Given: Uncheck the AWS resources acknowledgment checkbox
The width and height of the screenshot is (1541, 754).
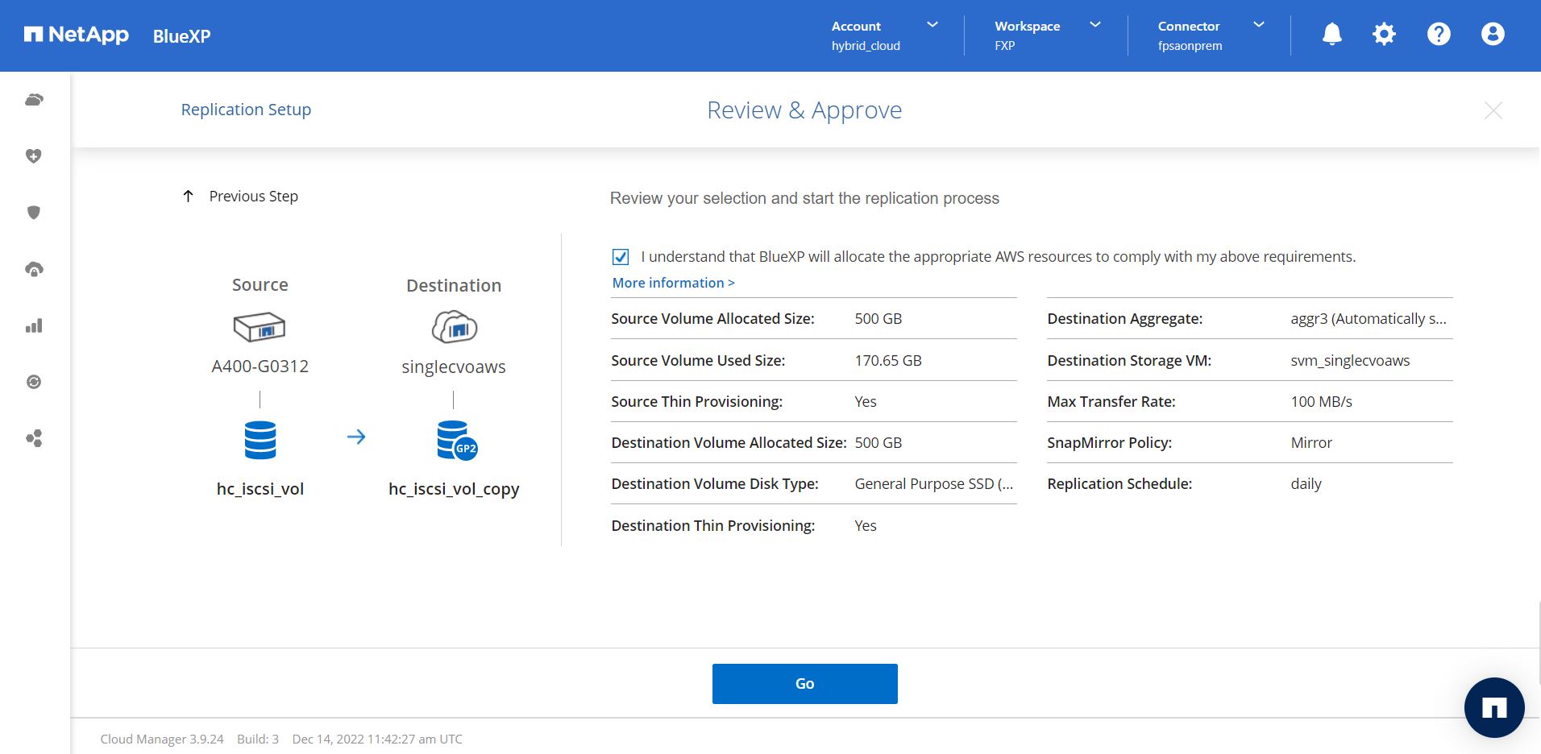Looking at the screenshot, I should (621, 257).
